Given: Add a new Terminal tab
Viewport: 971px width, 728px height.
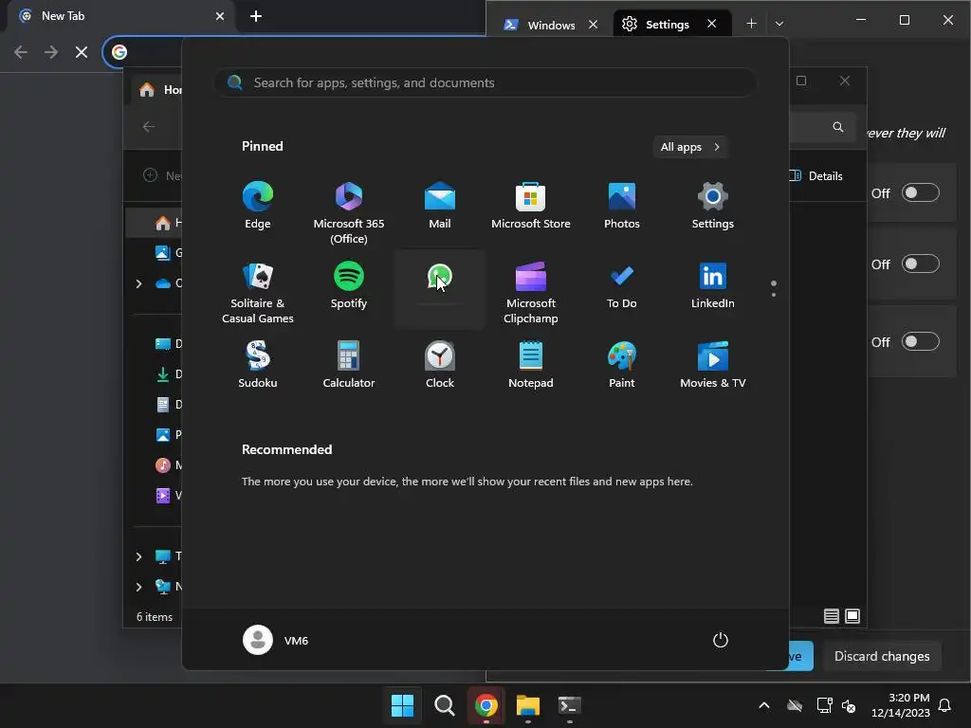Looking at the screenshot, I should point(751,24).
